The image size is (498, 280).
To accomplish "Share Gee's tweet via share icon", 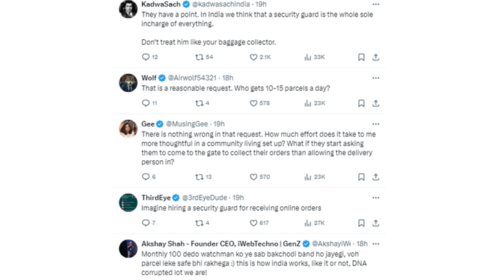I will 376,177.
